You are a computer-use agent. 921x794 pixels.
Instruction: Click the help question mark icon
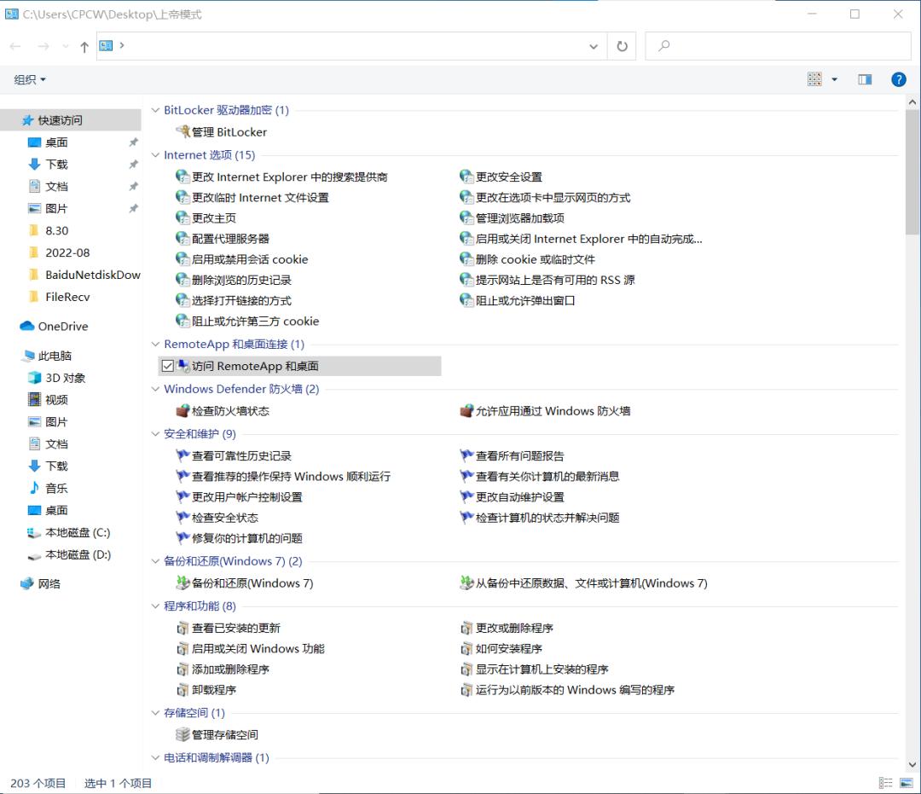[898, 79]
